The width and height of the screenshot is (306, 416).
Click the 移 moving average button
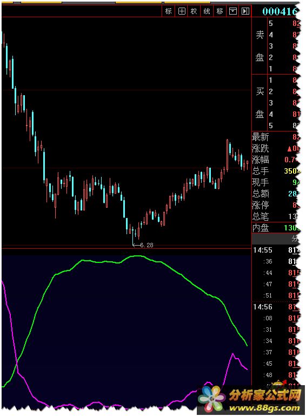(219, 11)
